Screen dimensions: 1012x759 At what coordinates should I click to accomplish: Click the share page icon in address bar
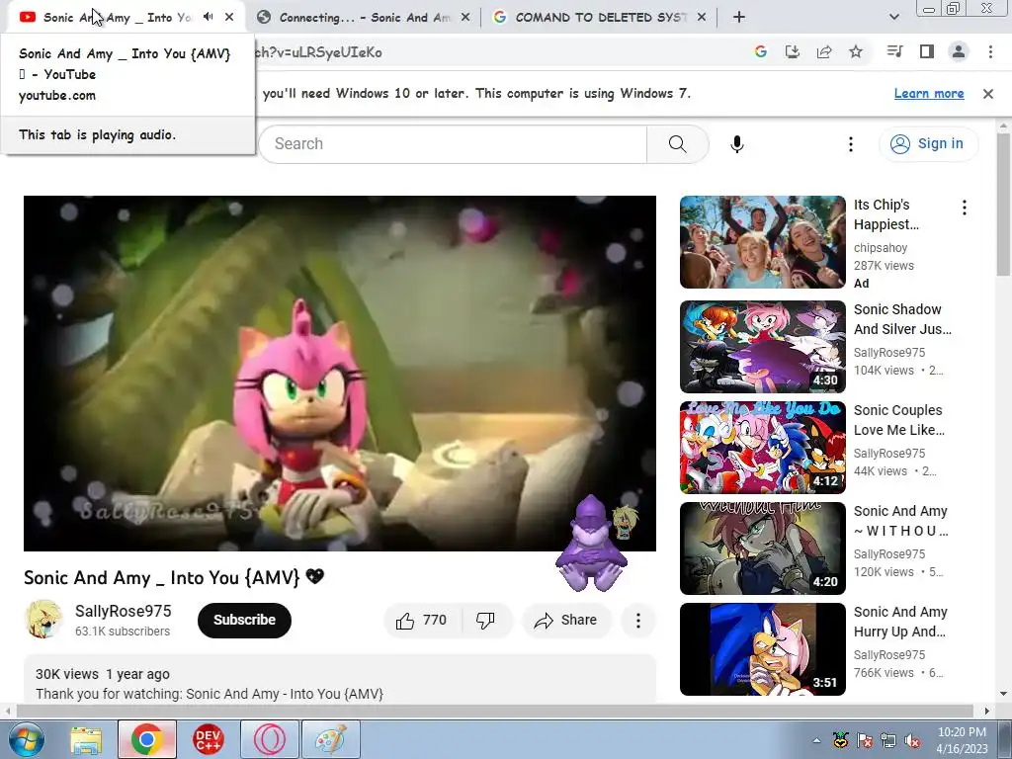coord(824,51)
